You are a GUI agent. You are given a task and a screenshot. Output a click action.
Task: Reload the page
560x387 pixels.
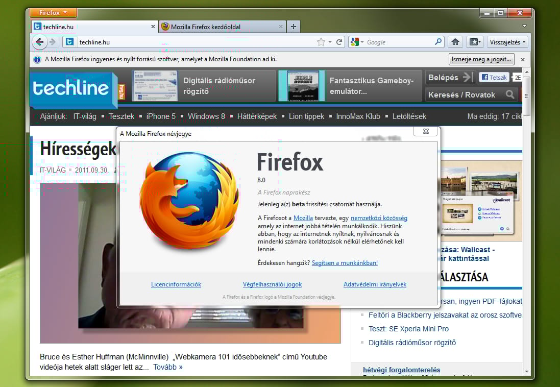(339, 42)
